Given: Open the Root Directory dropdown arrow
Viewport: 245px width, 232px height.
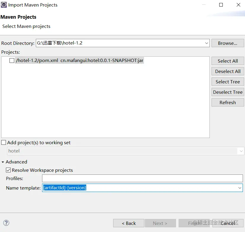Looking at the screenshot, I should [206, 43].
